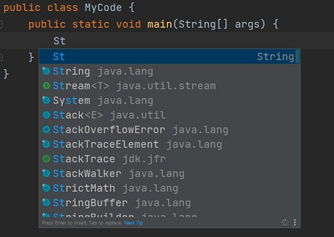The width and height of the screenshot is (334, 237).
Task: Click the annotation icon beside StackTrace
Action: pos(46,159)
